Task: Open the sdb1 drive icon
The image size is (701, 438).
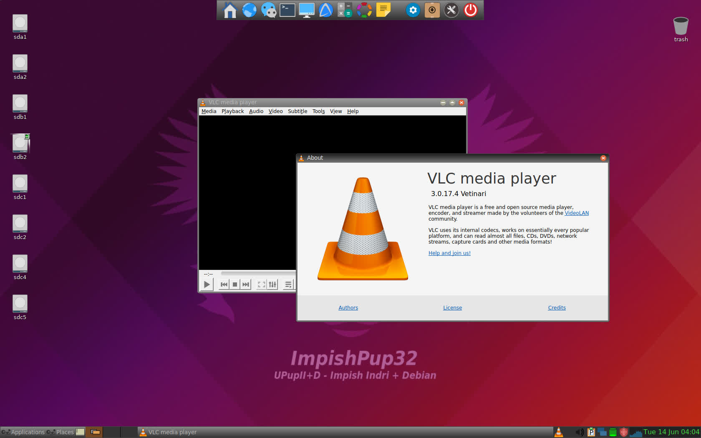Action: (20, 103)
